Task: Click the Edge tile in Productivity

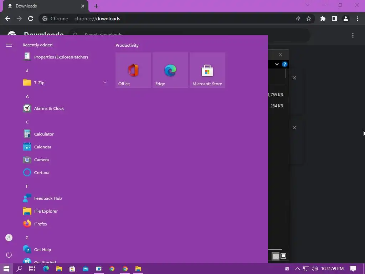Action: [x=170, y=70]
